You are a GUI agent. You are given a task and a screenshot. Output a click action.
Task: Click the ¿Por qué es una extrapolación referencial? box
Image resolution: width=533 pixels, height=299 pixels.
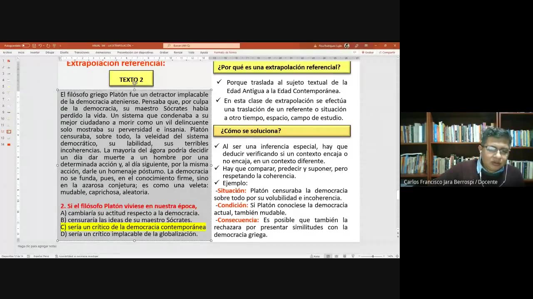click(282, 67)
